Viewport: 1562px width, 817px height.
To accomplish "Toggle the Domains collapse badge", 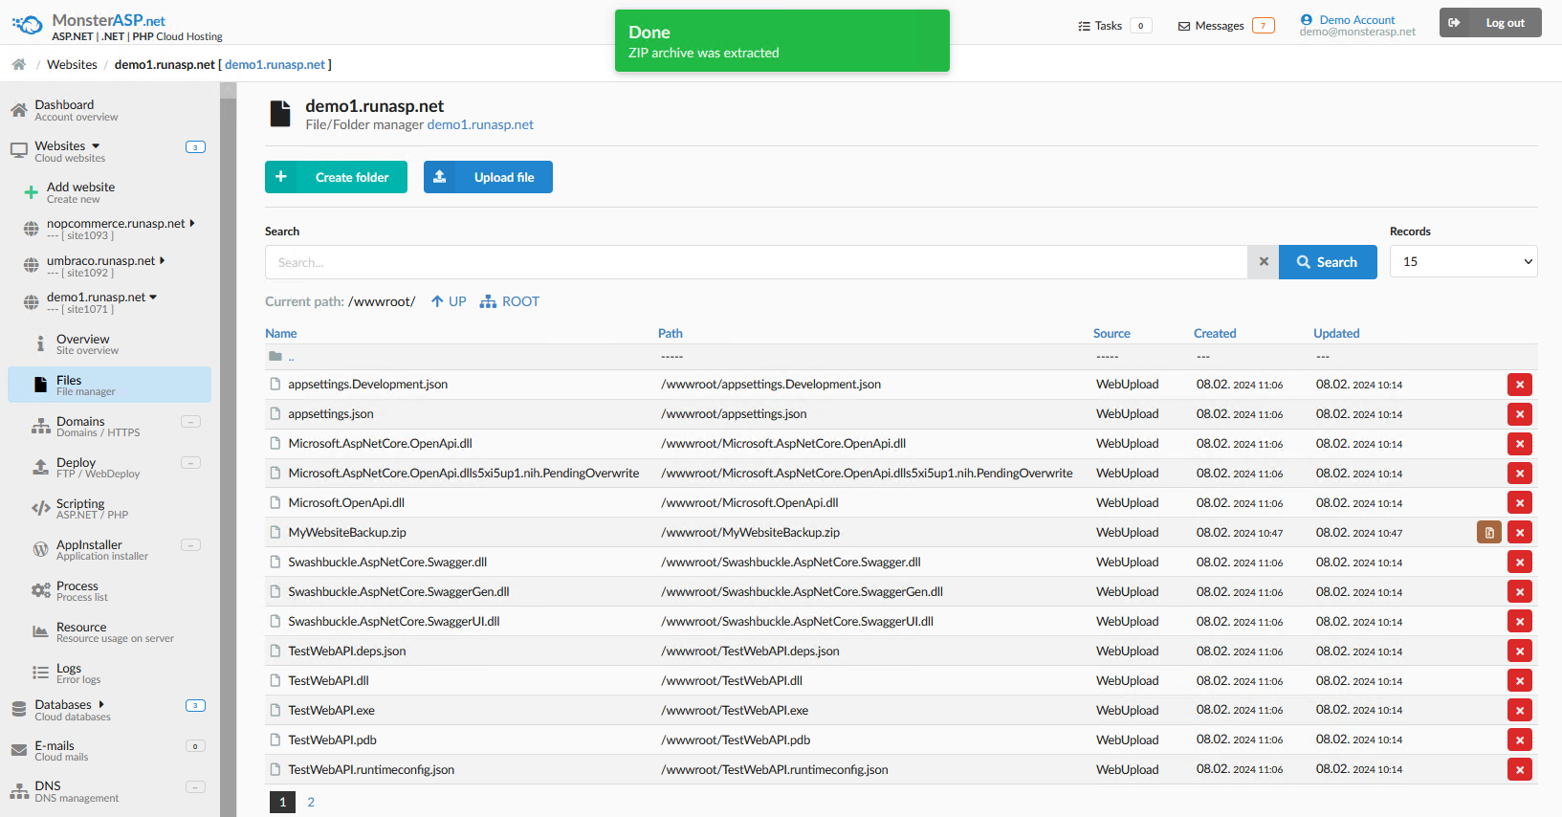I will pyautogui.click(x=191, y=422).
